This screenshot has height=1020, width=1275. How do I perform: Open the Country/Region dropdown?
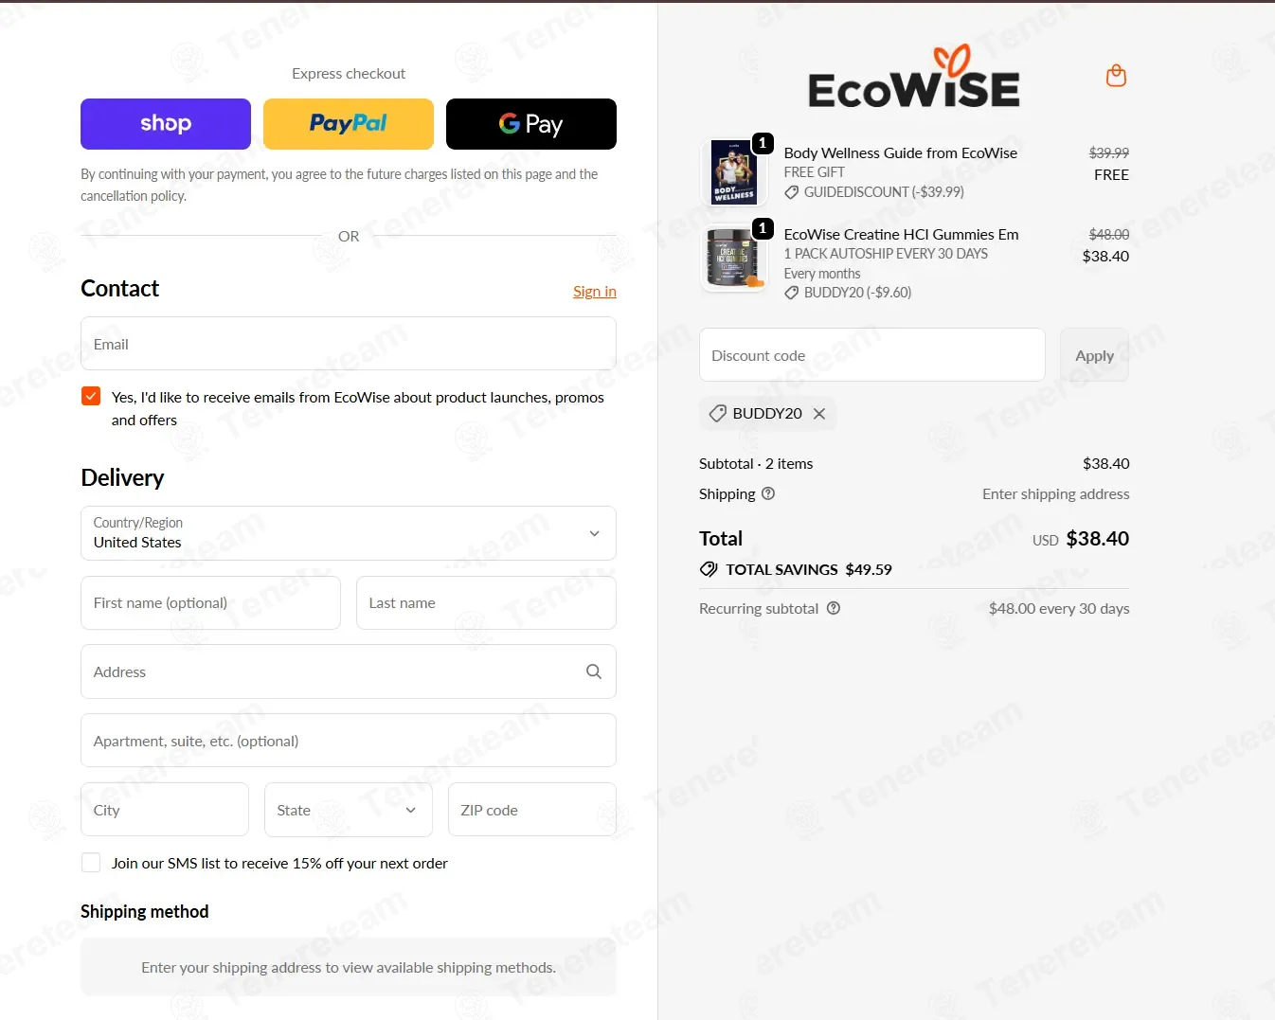(x=349, y=533)
